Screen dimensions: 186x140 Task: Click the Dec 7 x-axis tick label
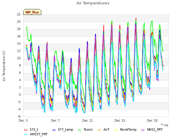tap(55, 120)
